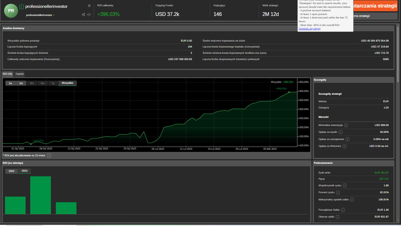Switch to the Kapitał tab

pyautogui.click(x=20, y=74)
